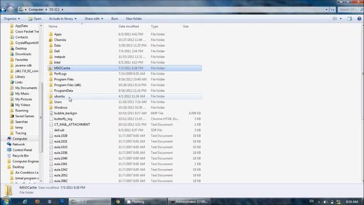Open the address bar history dropdown
Image resolution: width=364 pixels, height=205 pixels.
tap(326, 10)
